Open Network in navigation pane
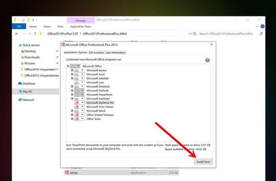Screen dimensions: 276x181 point(26,100)
